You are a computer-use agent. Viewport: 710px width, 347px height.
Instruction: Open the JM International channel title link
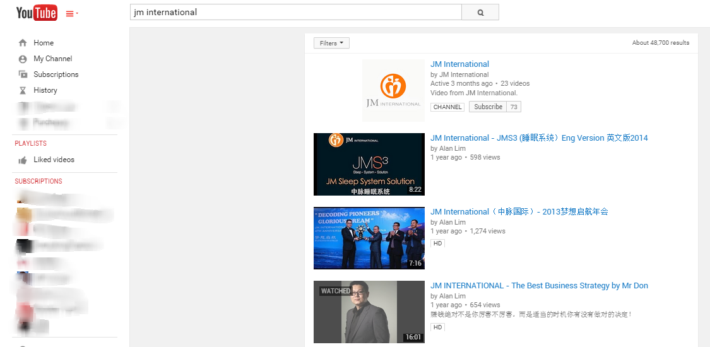point(459,64)
